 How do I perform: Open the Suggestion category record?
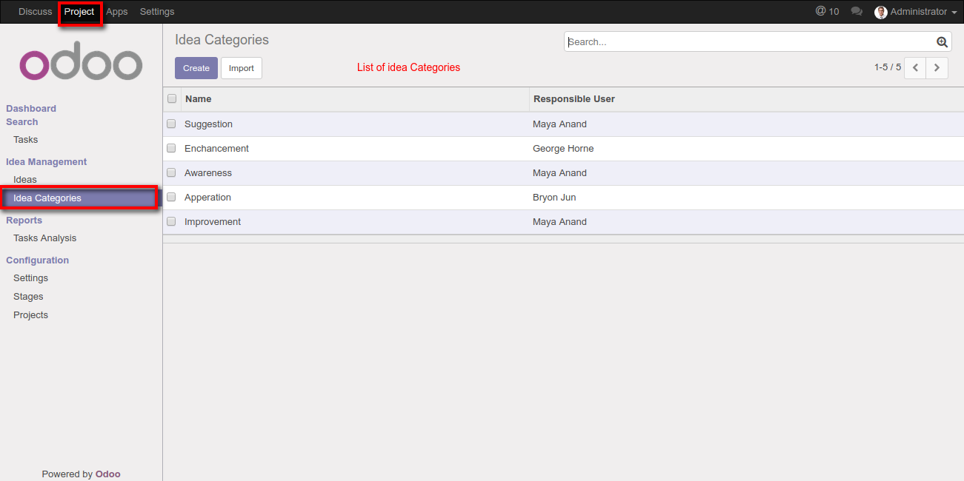tap(208, 124)
